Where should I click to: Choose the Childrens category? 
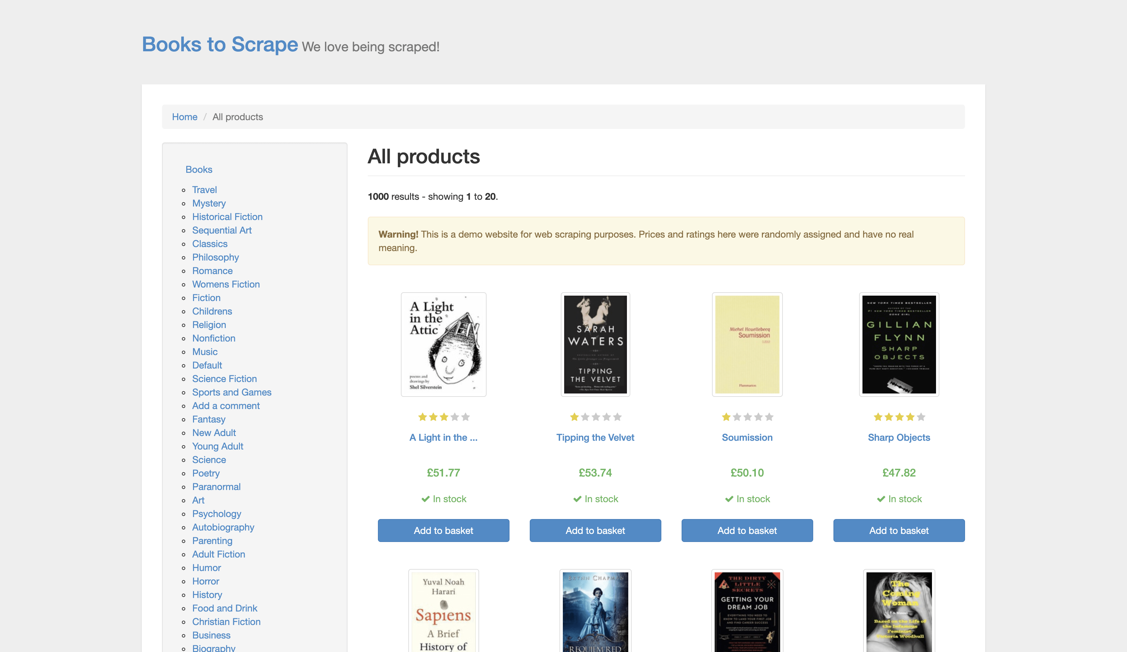212,311
